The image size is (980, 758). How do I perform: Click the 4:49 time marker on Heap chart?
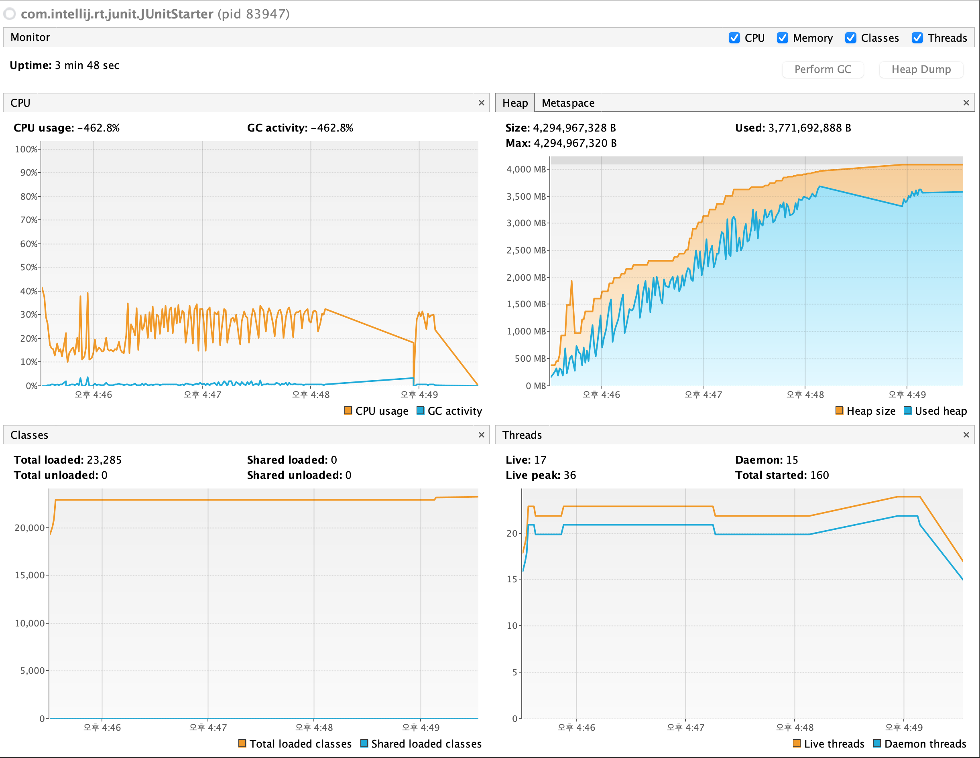point(907,395)
